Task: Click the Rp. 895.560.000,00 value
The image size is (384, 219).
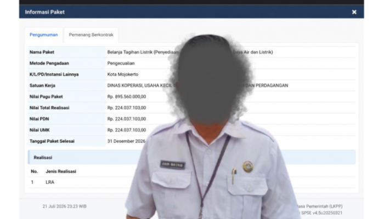Action: 127,96
